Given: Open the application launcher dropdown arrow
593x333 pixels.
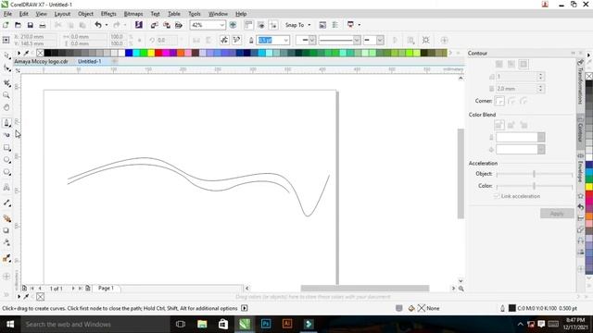Looking at the screenshot, I should [x=359, y=25].
